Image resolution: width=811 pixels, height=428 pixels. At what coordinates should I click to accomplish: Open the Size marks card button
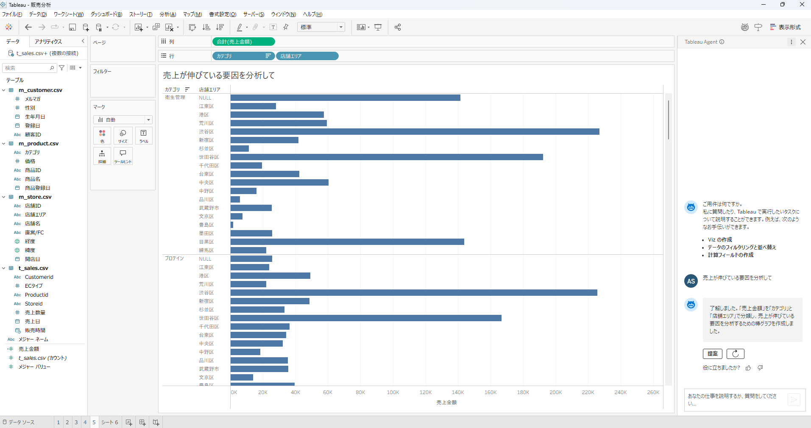[x=123, y=136]
